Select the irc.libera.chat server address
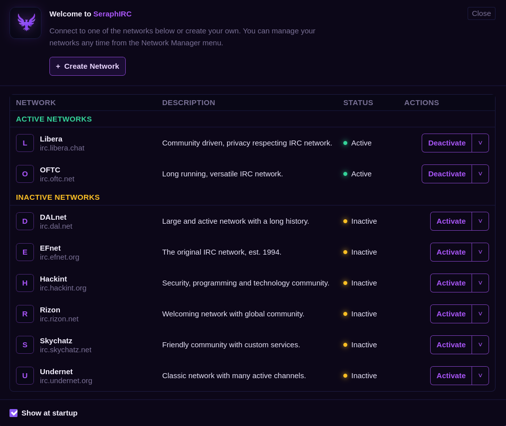 [62, 148]
